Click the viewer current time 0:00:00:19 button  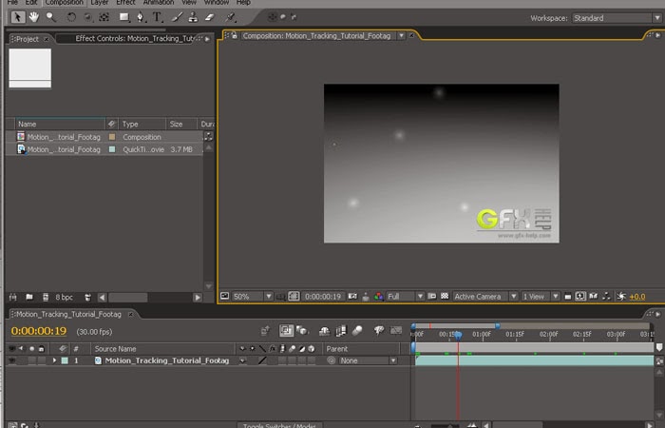pos(323,297)
